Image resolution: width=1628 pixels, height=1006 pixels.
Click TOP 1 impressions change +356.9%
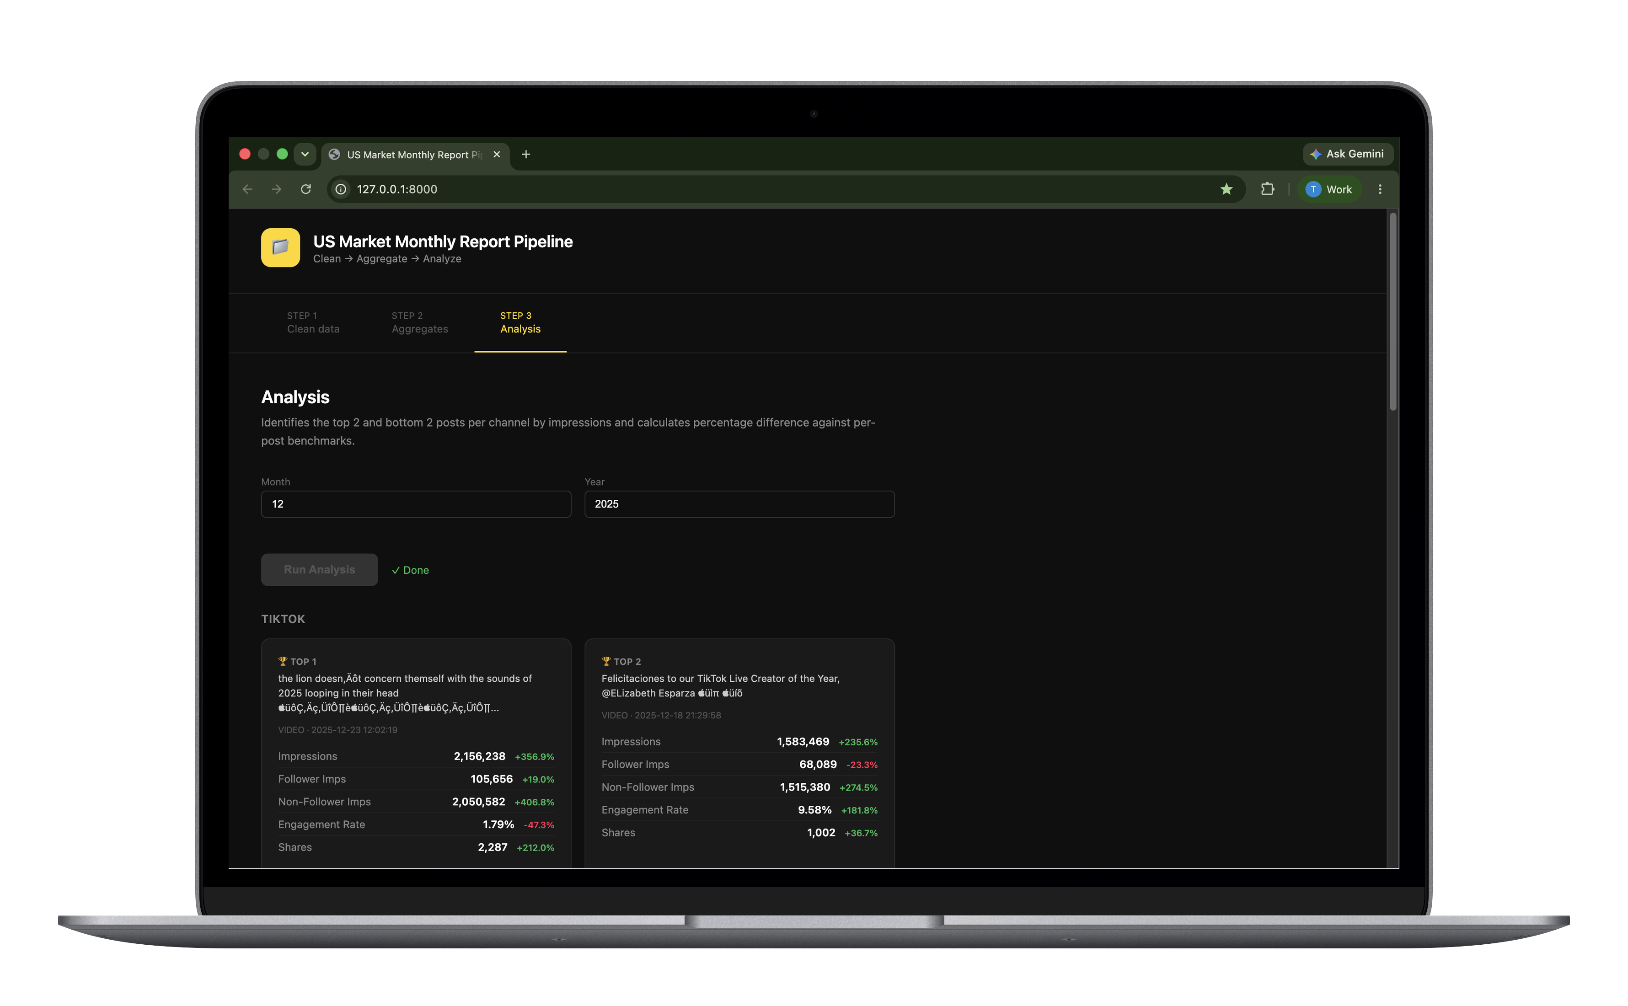click(534, 757)
